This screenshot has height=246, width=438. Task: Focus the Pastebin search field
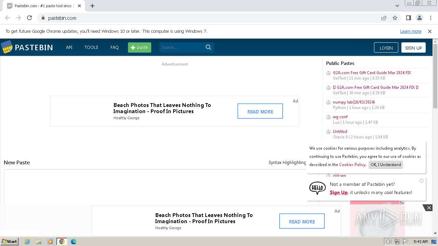[x=182, y=47]
